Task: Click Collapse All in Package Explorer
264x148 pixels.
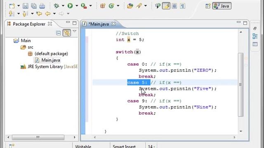Action: (x=59, y=33)
